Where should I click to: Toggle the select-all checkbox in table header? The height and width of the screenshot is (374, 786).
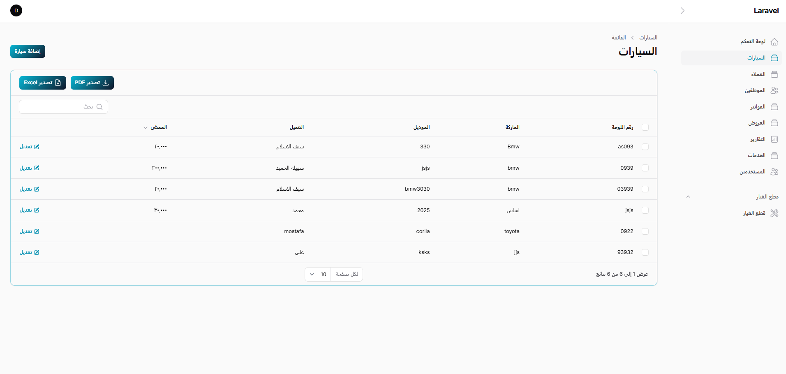click(645, 127)
